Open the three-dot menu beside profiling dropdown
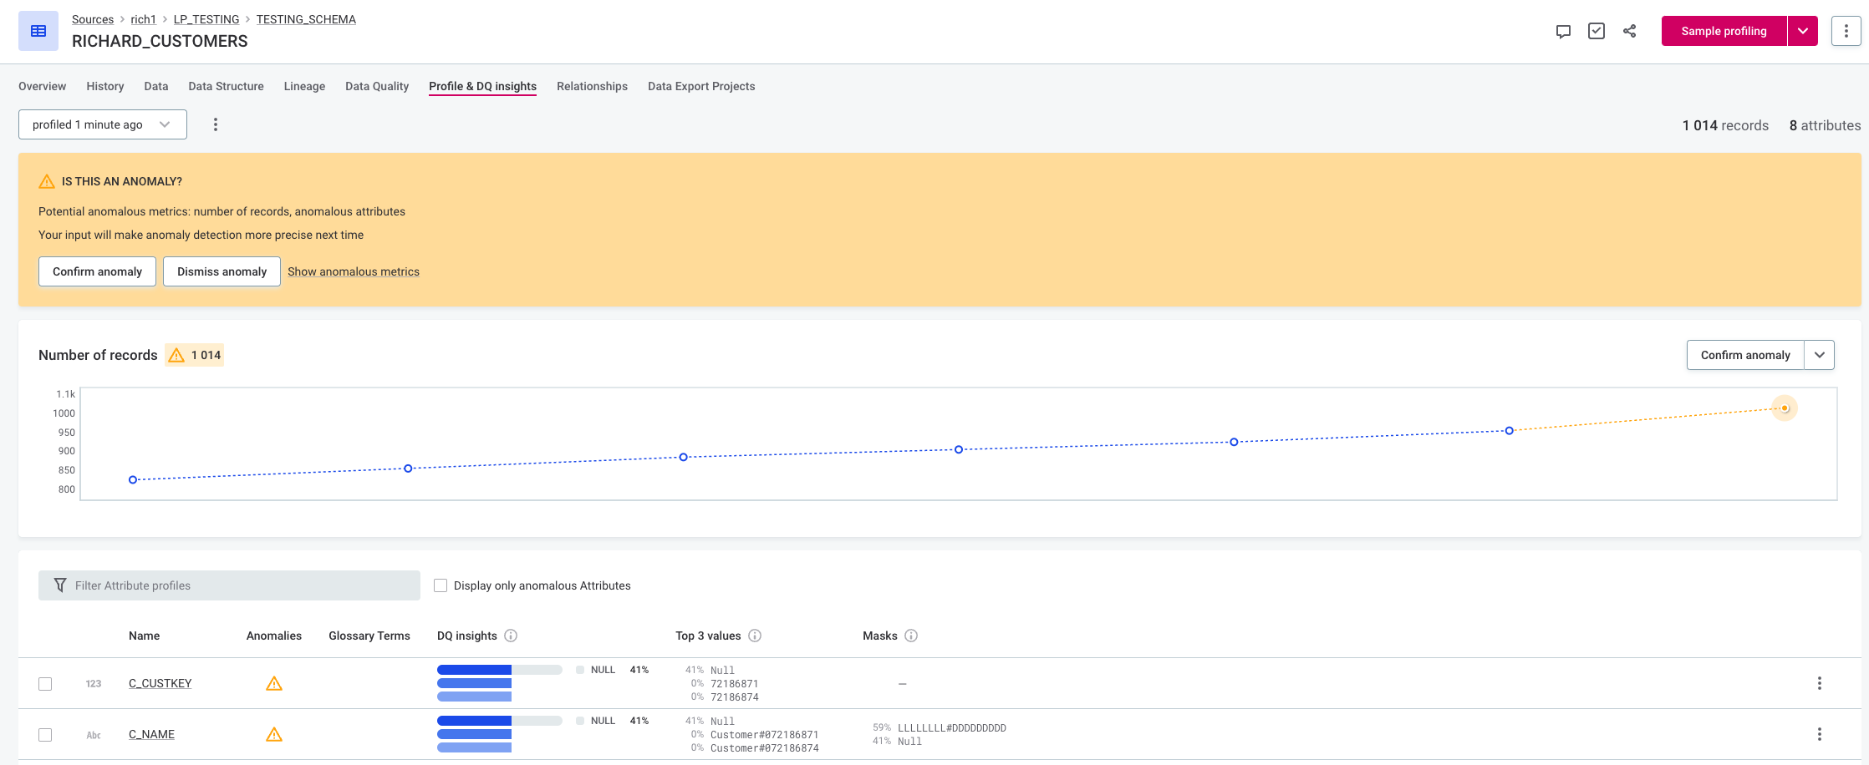 (216, 124)
